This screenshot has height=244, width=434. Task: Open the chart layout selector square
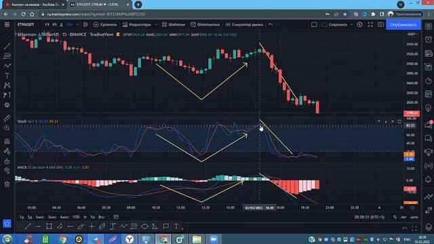coord(314,24)
